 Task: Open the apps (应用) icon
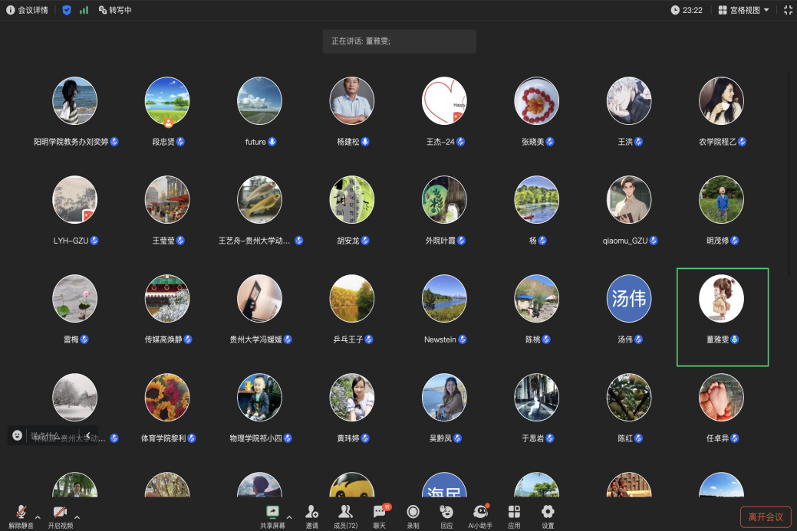coord(514,513)
